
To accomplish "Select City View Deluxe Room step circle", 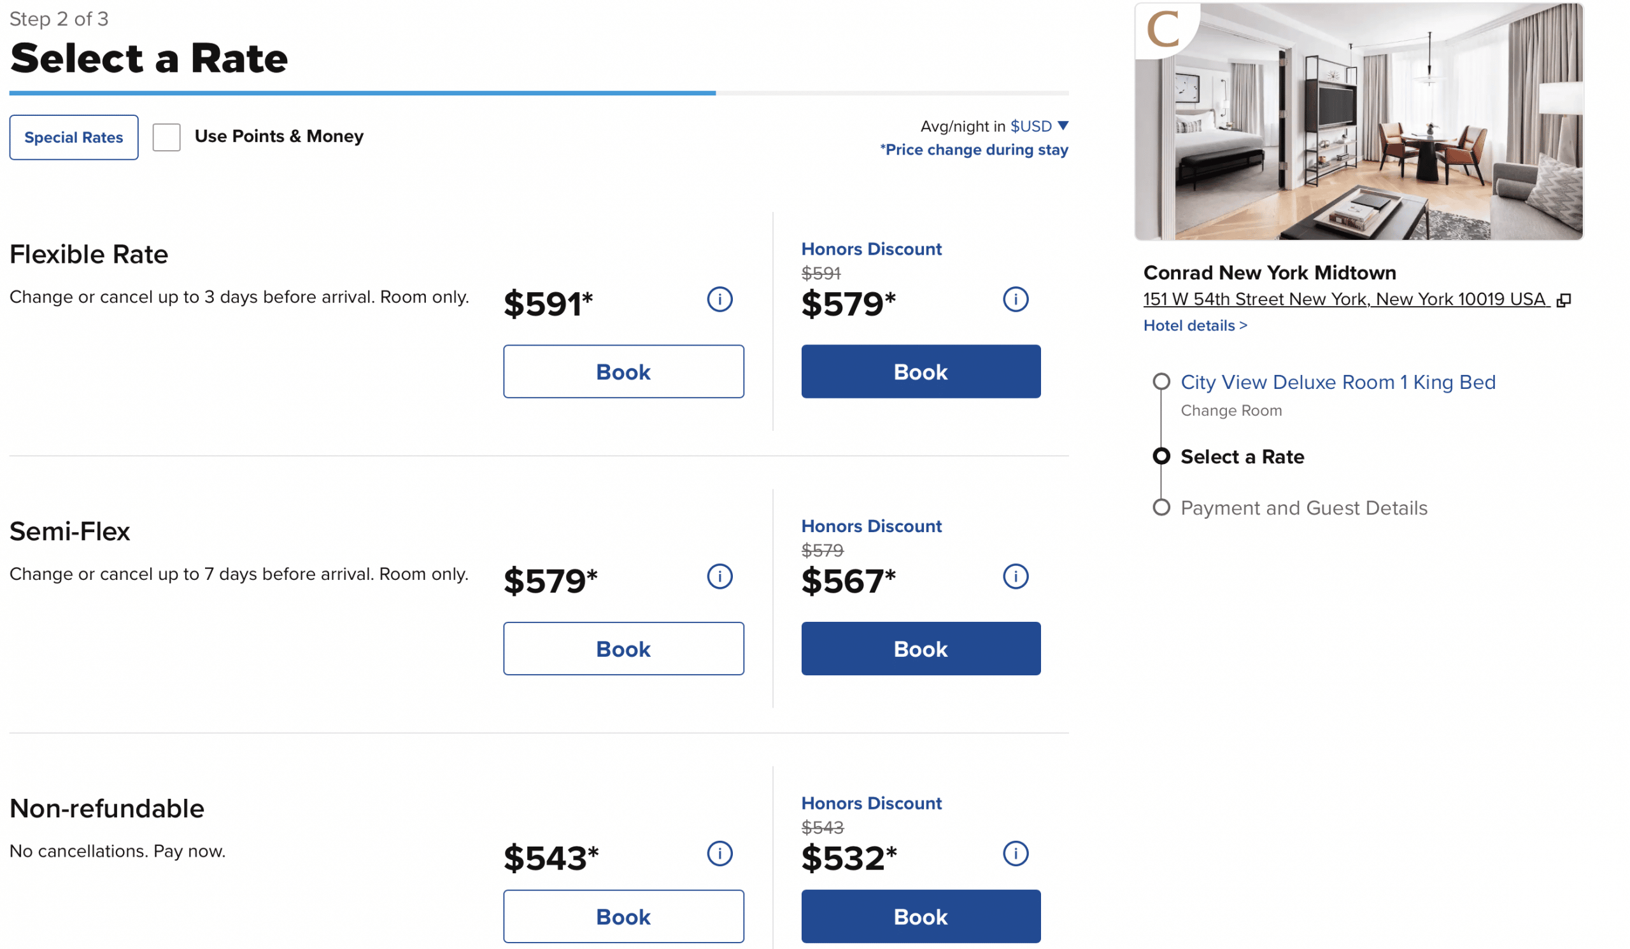I will pyautogui.click(x=1161, y=381).
